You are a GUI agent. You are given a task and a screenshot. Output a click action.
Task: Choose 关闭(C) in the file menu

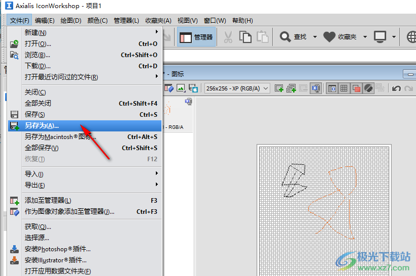[x=85, y=92]
